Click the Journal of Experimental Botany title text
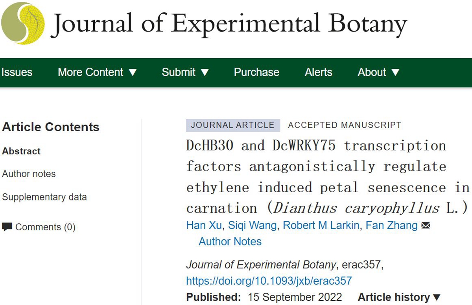The width and height of the screenshot is (472, 305). click(229, 24)
